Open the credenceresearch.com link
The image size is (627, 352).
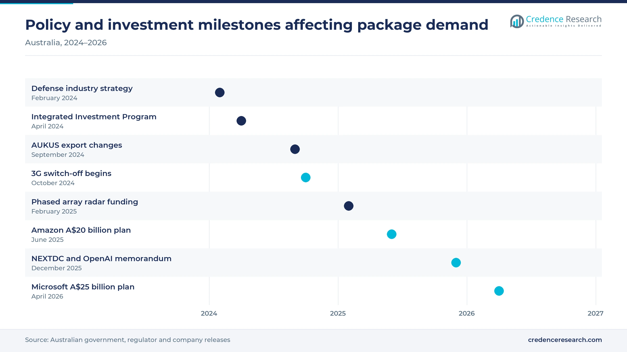(565, 340)
